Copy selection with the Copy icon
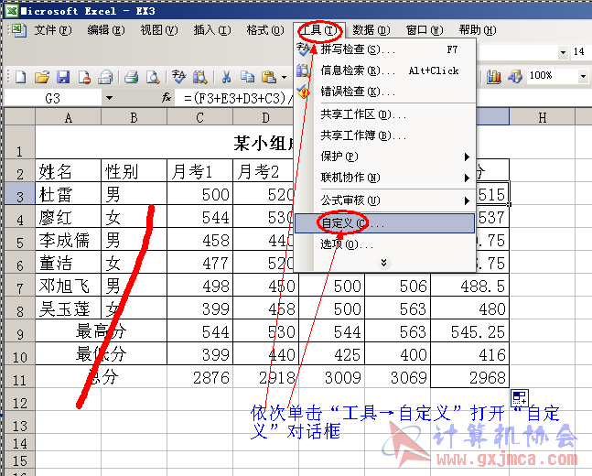Screen dimensions: 592x476 point(247,77)
